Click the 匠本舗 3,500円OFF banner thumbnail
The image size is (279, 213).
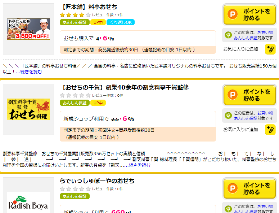28,29
